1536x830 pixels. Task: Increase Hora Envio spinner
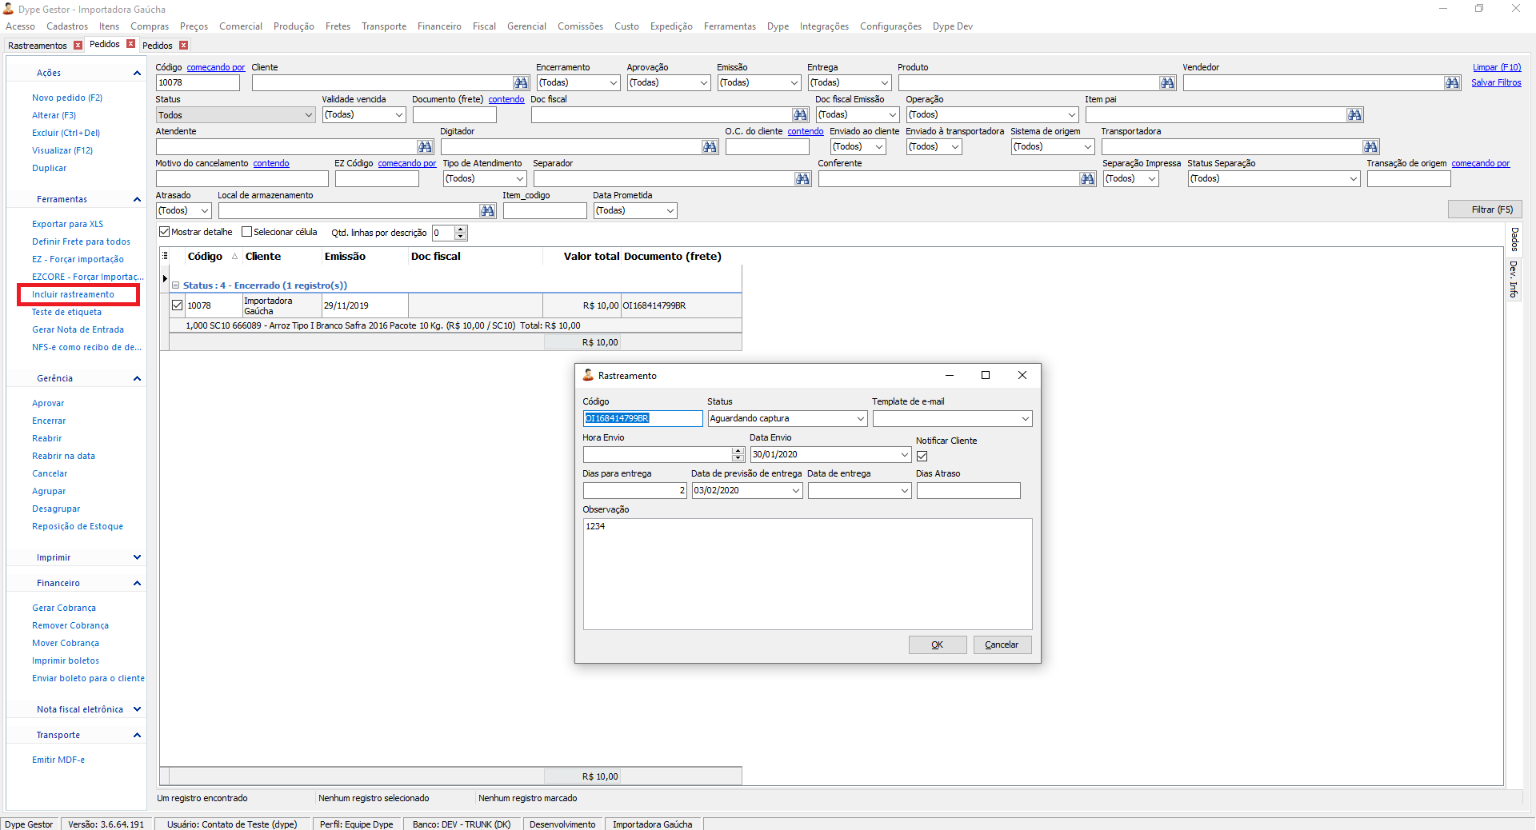coord(738,451)
